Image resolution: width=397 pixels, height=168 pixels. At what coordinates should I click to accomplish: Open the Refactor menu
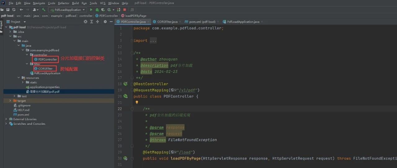click(64, 3)
